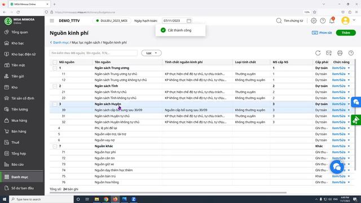
Task: Collapse the Ngân sách Trung ương group
Action: point(55,68)
